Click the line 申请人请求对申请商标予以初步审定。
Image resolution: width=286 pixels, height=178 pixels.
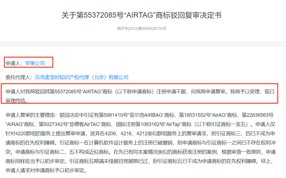point(46,170)
